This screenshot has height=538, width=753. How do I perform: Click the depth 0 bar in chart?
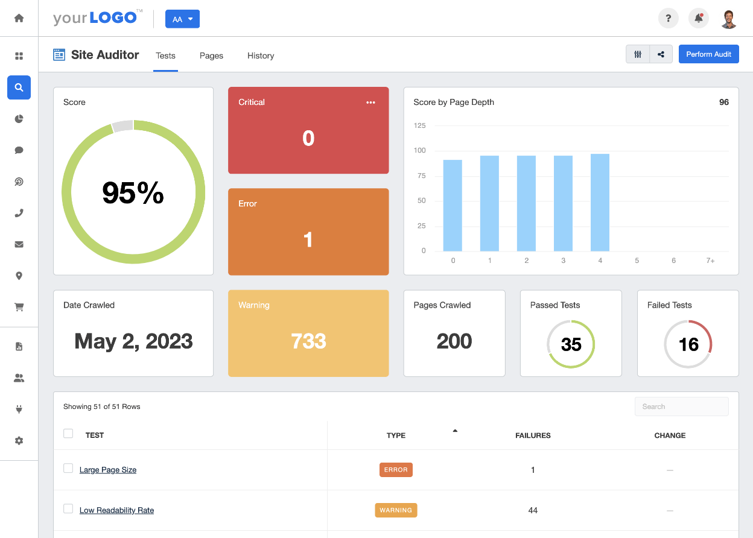pos(453,205)
